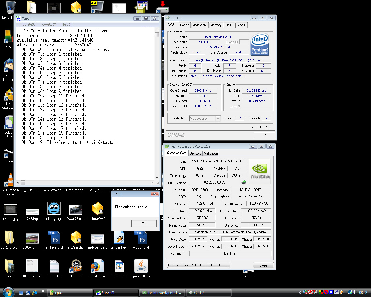
Task: Open the CPU-Z Selection processor dropdown
Action: coord(205,119)
